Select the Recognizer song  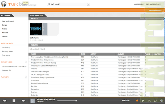pyautogui.click(x=35, y=89)
